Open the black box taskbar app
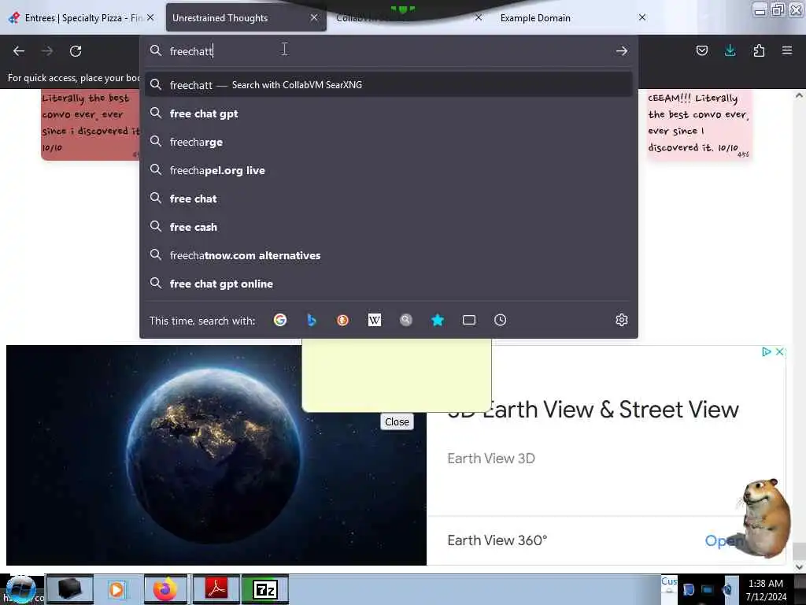 click(x=70, y=589)
